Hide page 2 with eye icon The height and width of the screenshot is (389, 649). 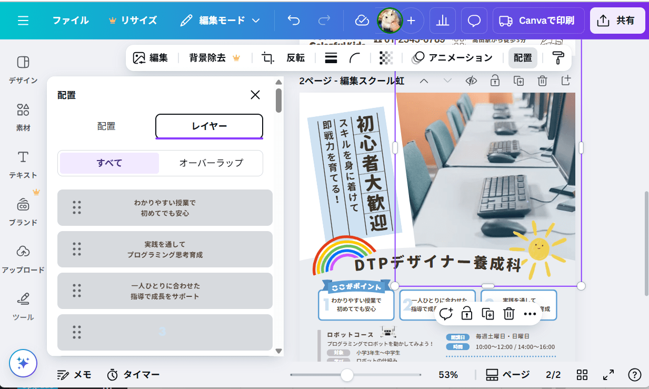click(471, 81)
